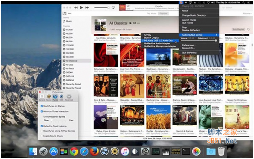Toggle shuffle icon in now-playing display

coord(128,6)
